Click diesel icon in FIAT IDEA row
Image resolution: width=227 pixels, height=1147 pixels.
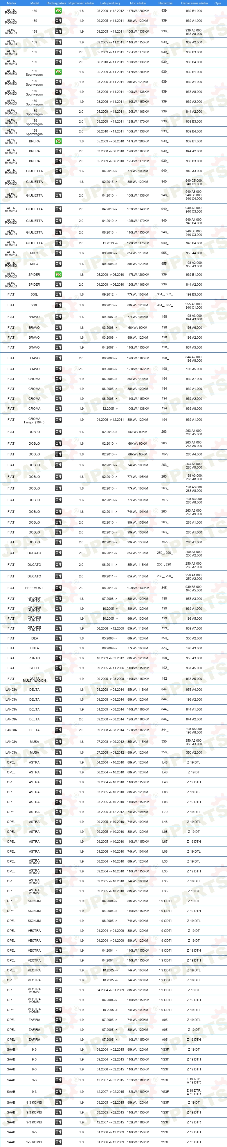[x=58, y=639]
